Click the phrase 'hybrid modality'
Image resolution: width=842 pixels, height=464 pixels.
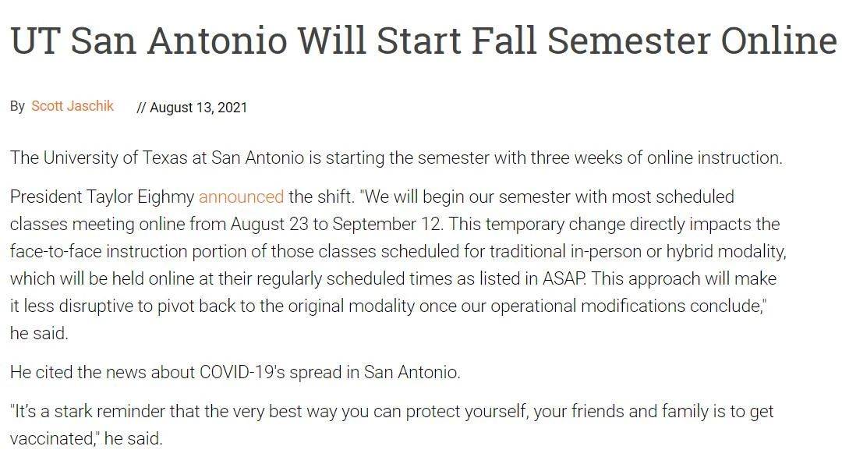[723, 251]
